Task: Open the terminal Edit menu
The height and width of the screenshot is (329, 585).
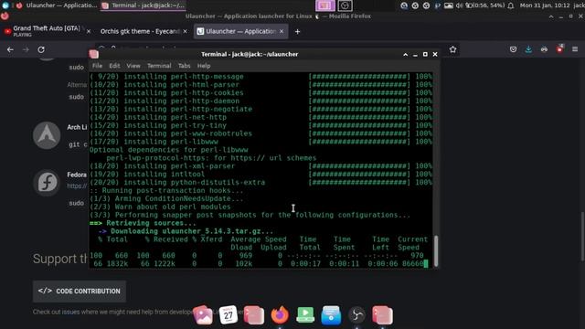Action: click(x=114, y=66)
